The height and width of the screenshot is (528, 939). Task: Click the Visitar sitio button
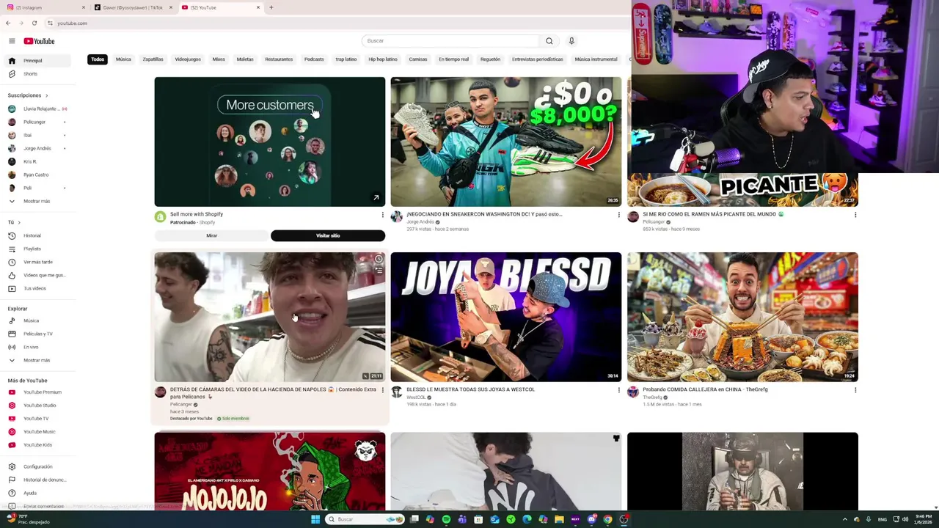(x=328, y=235)
